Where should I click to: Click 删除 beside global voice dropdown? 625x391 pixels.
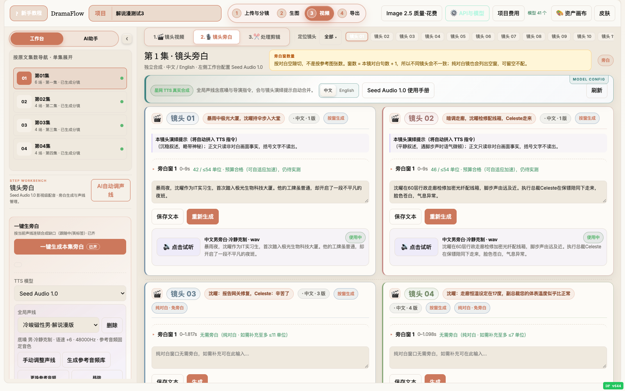tap(112, 325)
